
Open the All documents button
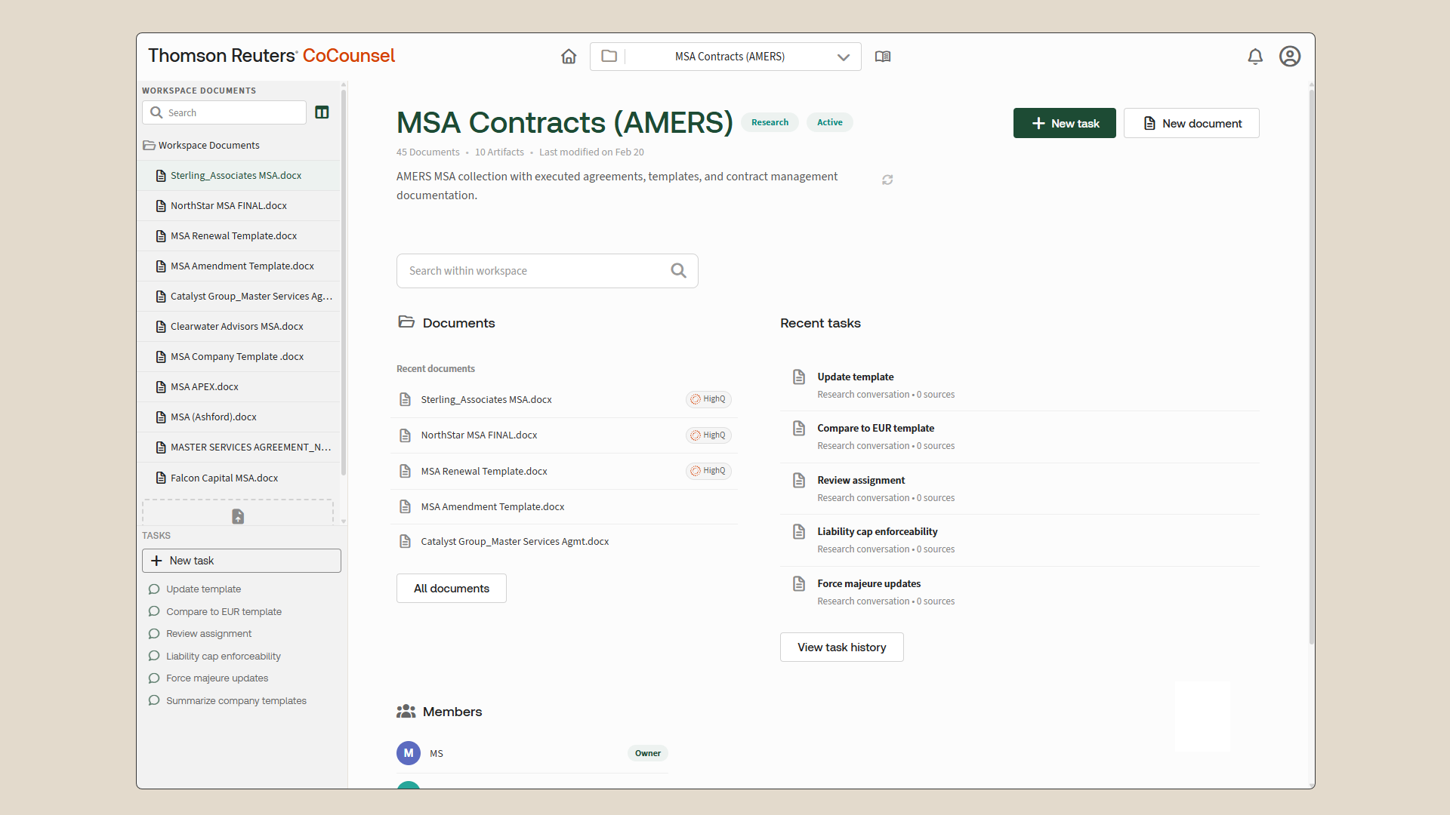pos(451,589)
